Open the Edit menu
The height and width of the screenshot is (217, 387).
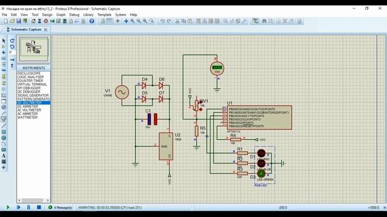[x=14, y=14]
